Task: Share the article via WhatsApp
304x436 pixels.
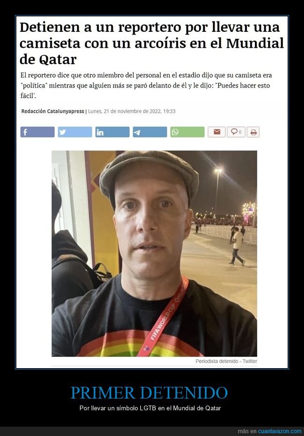Action: 187,132
